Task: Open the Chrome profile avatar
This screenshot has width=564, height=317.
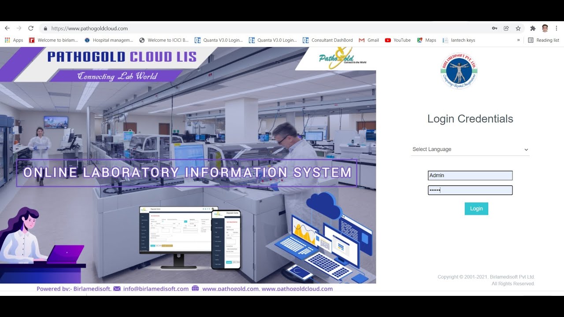Action: 545,28
